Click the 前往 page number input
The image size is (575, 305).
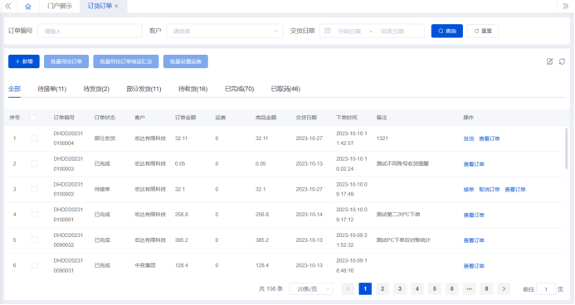(546, 289)
